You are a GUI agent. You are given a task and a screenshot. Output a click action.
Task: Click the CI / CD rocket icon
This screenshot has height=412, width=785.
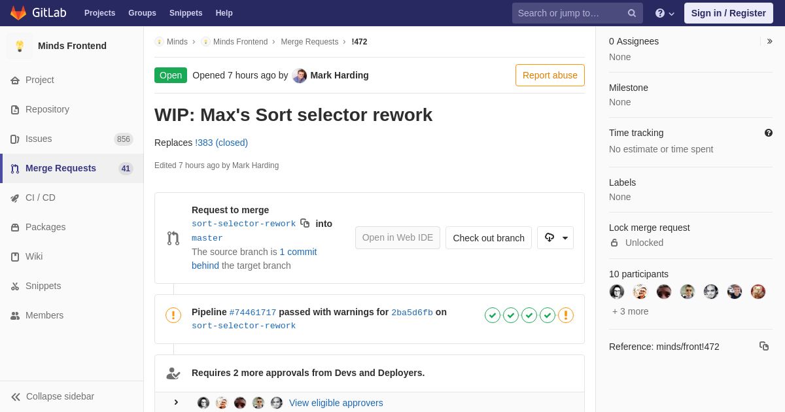click(x=15, y=198)
